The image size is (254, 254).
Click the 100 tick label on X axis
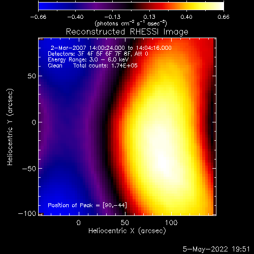pos(171,223)
